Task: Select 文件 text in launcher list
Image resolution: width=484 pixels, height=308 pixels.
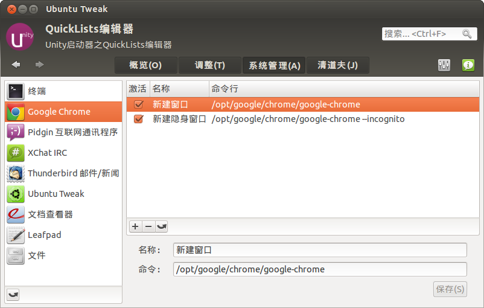Action: (x=37, y=255)
